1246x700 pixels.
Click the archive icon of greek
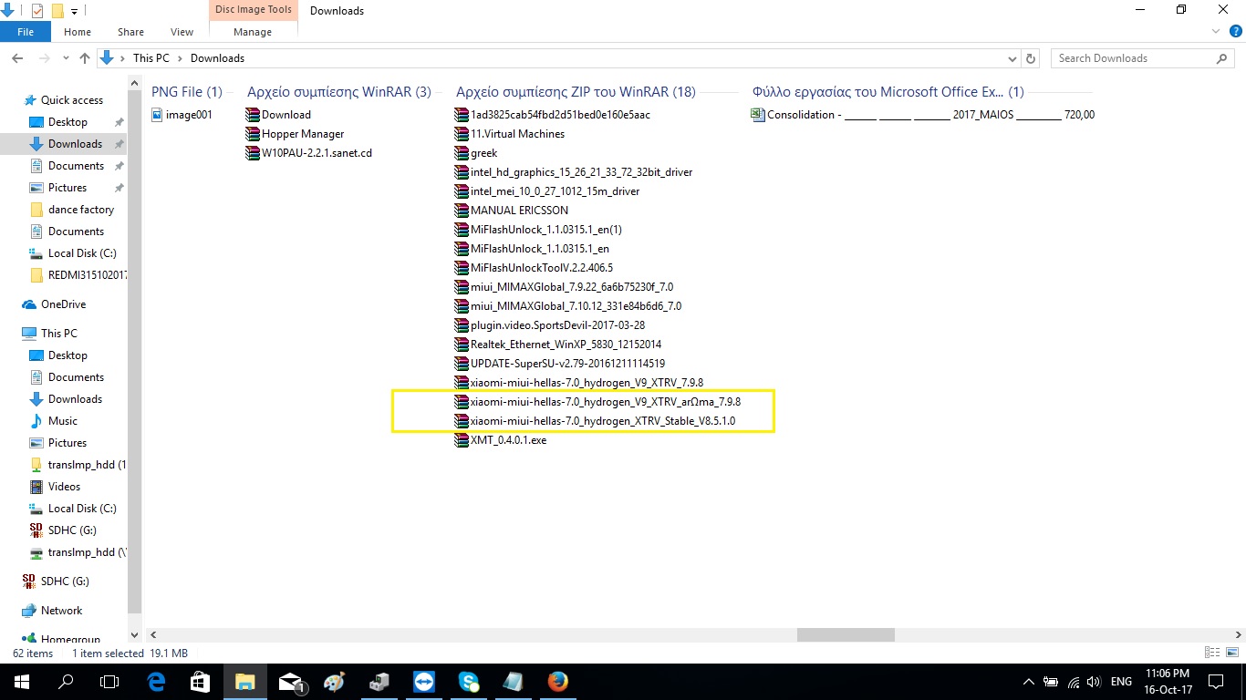(x=462, y=153)
